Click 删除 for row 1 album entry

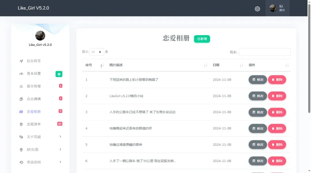point(277,80)
